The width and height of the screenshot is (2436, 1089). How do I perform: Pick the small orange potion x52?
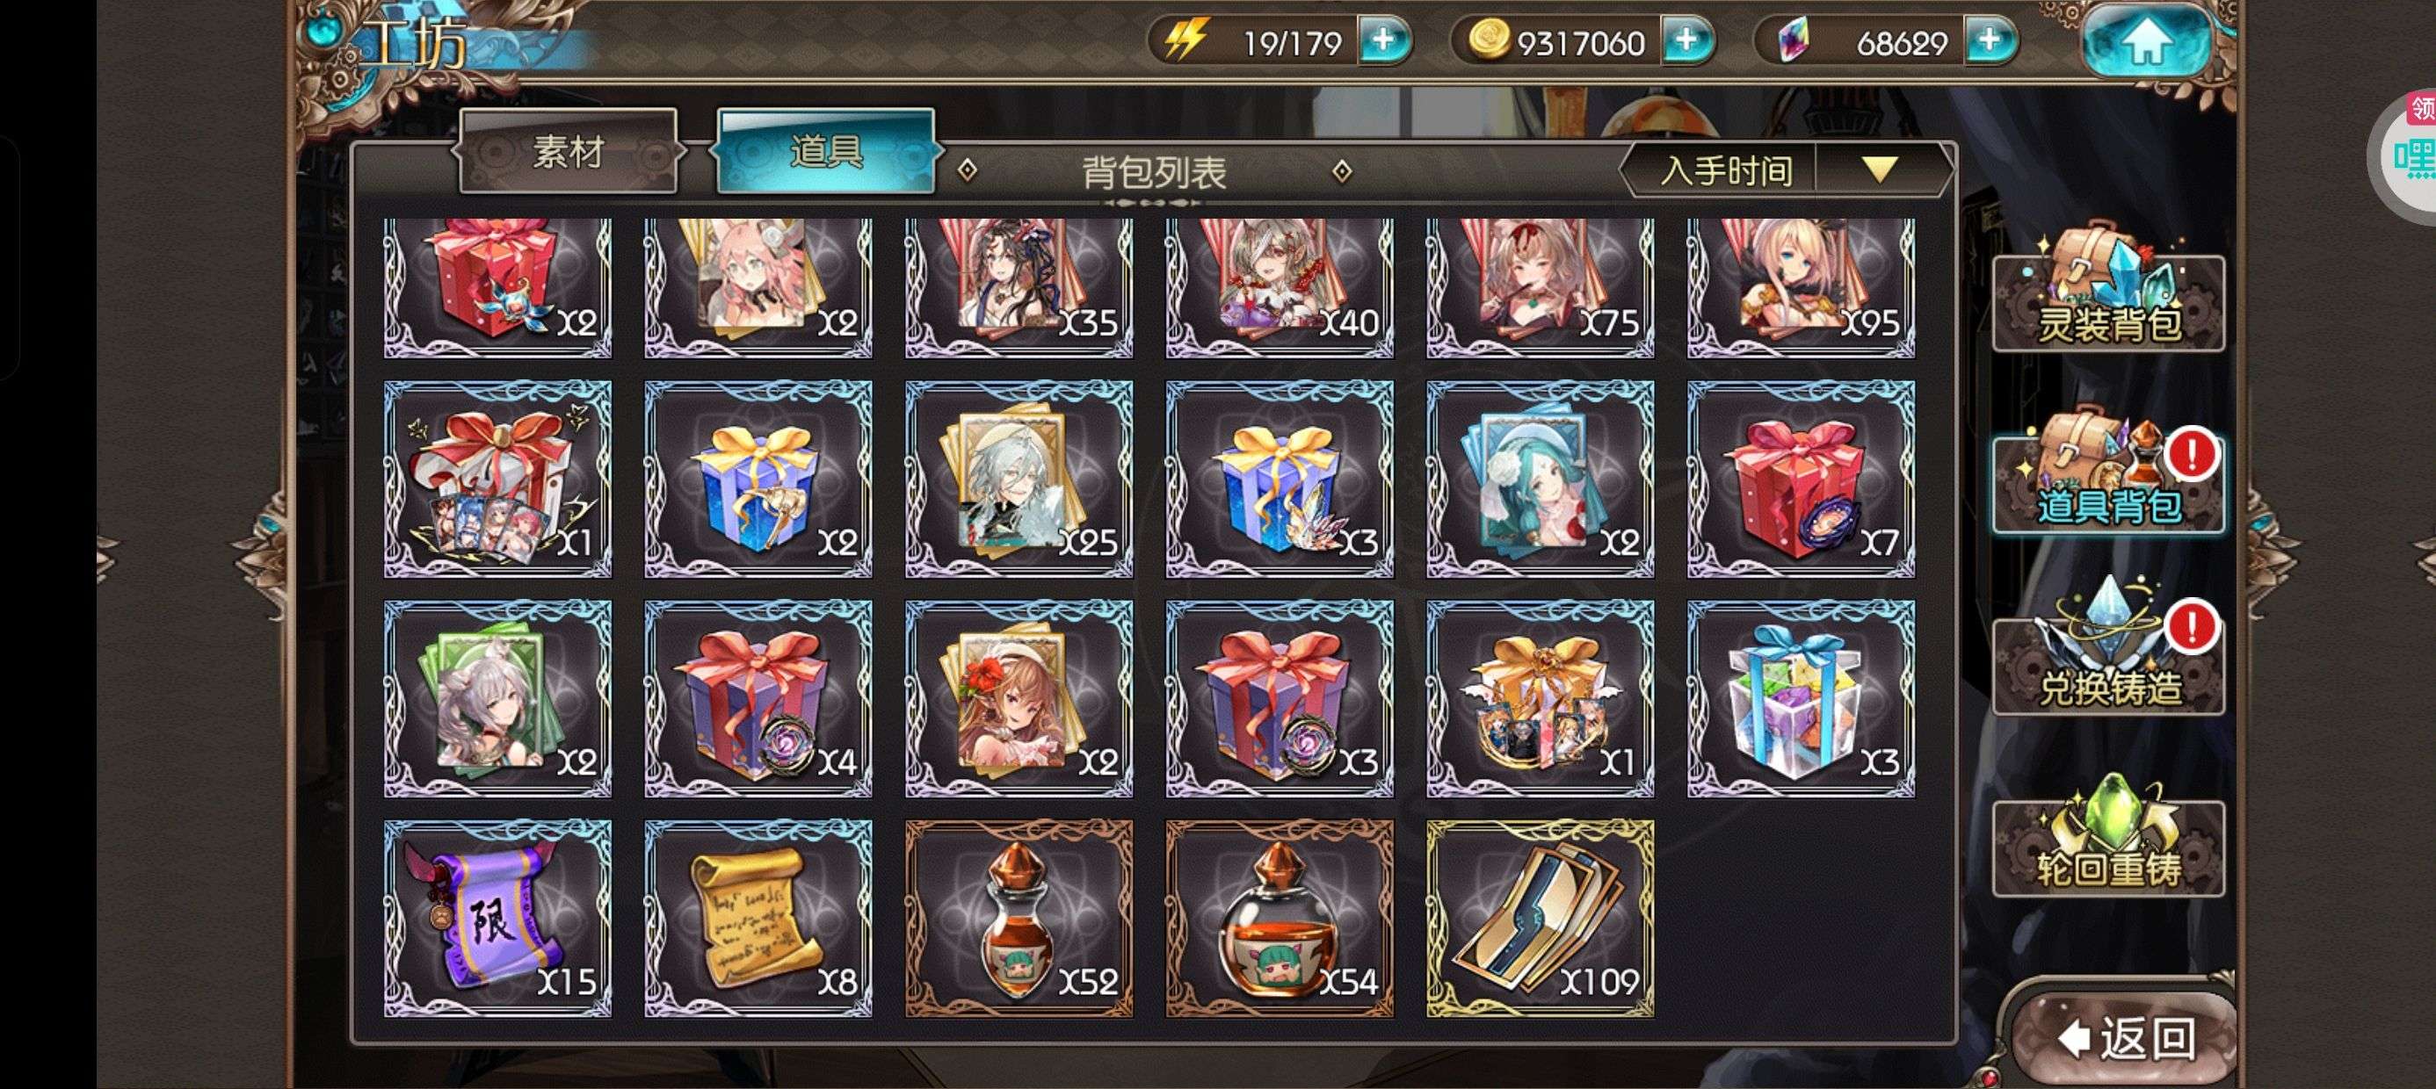point(1019,918)
